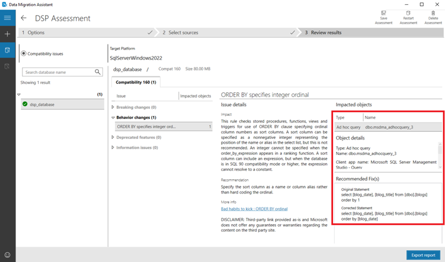Viewport: 445px width, 262px height.
Task: Maximize the Data Migration Assistant window
Action: pyautogui.click(x=422, y=5)
